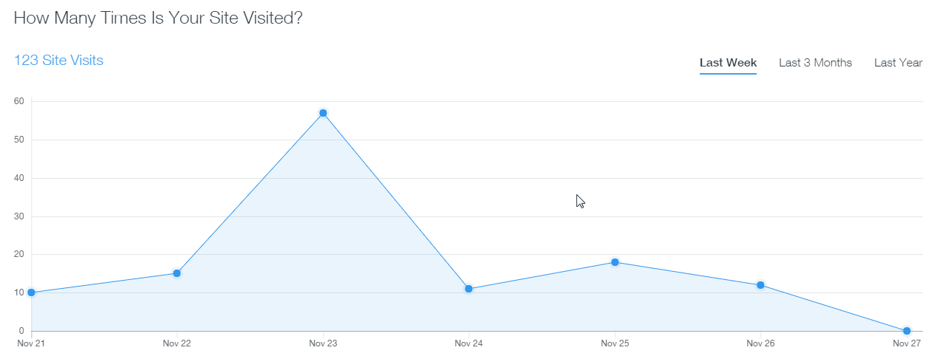This screenshot has height=356, width=934.
Task: Select the Nov 26 data point
Action: coord(760,285)
